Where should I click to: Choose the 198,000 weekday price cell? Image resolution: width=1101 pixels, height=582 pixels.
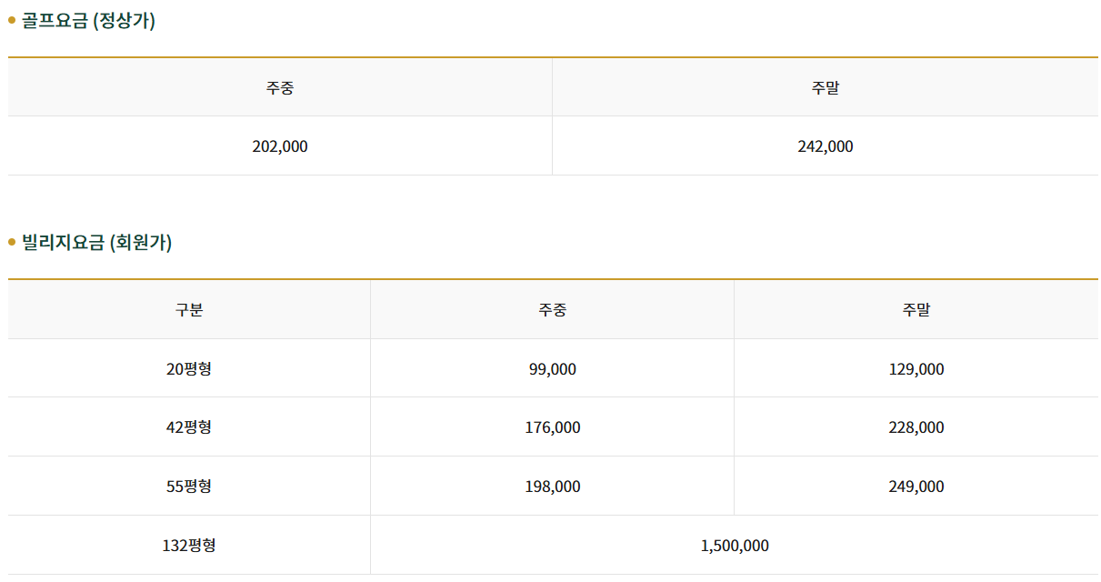coord(553,487)
